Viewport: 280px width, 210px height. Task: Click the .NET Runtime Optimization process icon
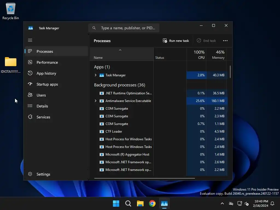click(102, 93)
